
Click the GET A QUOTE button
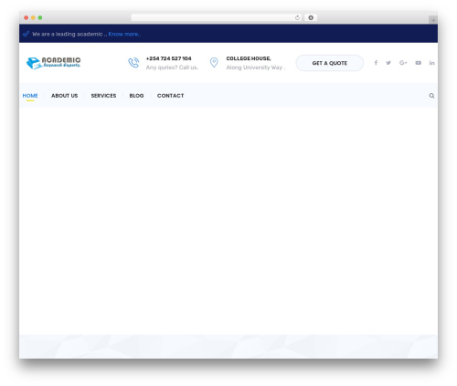click(x=330, y=63)
